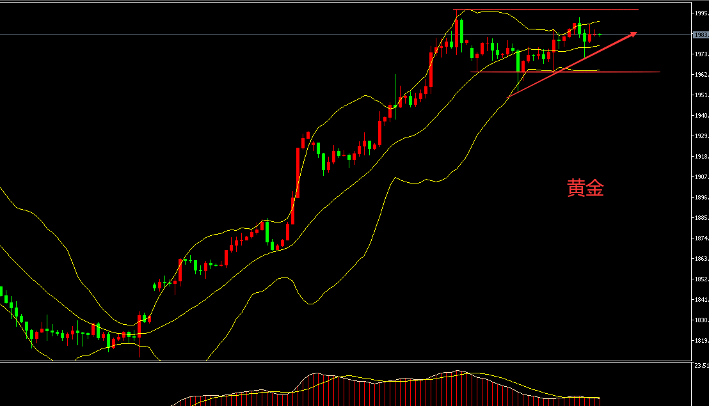Select the 1852 price axis label
709x406 pixels.
[x=702, y=279]
